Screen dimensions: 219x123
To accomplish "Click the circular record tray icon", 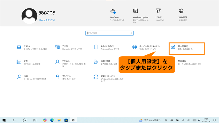I will [172, 120].
